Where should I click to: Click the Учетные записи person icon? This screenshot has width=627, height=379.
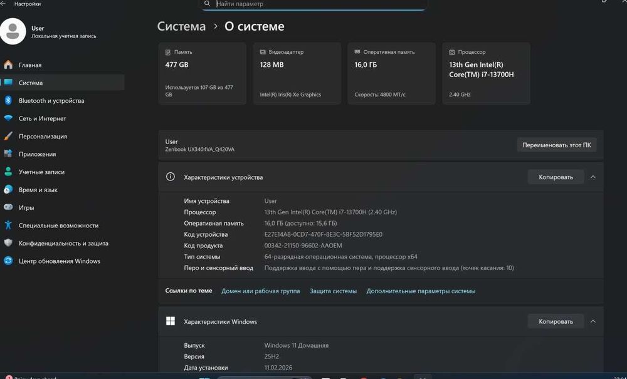tap(8, 172)
